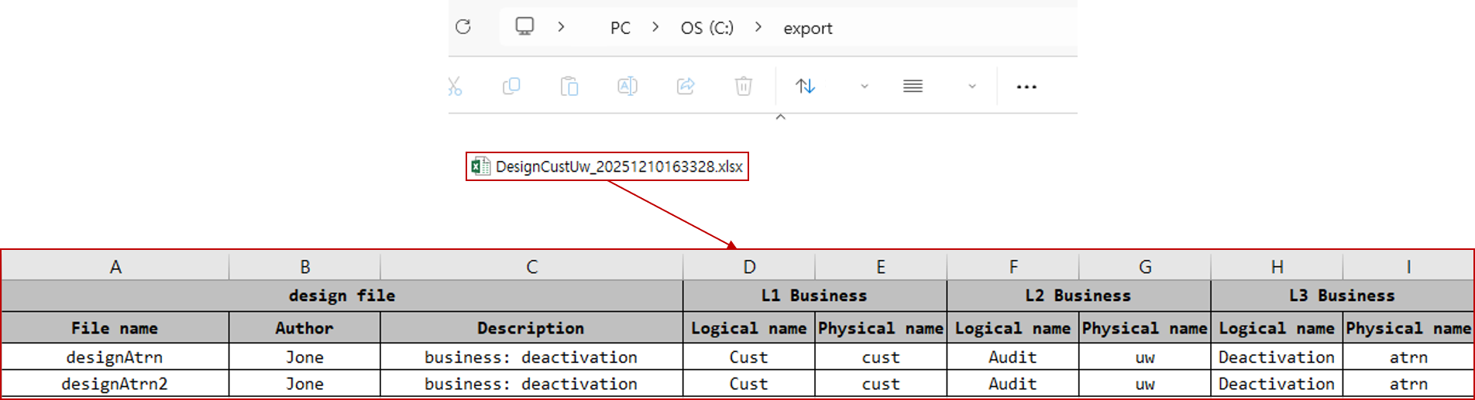1475x400 pixels.
Task: Open the View layout dropdown arrow
Action: pyautogui.click(x=972, y=87)
